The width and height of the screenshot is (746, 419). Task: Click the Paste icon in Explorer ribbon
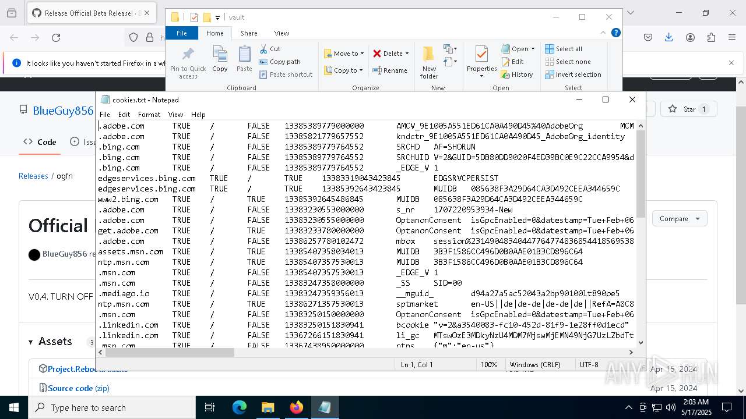pyautogui.click(x=244, y=59)
